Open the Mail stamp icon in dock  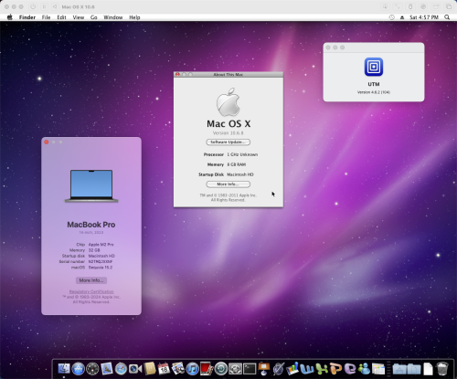click(x=107, y=369)
